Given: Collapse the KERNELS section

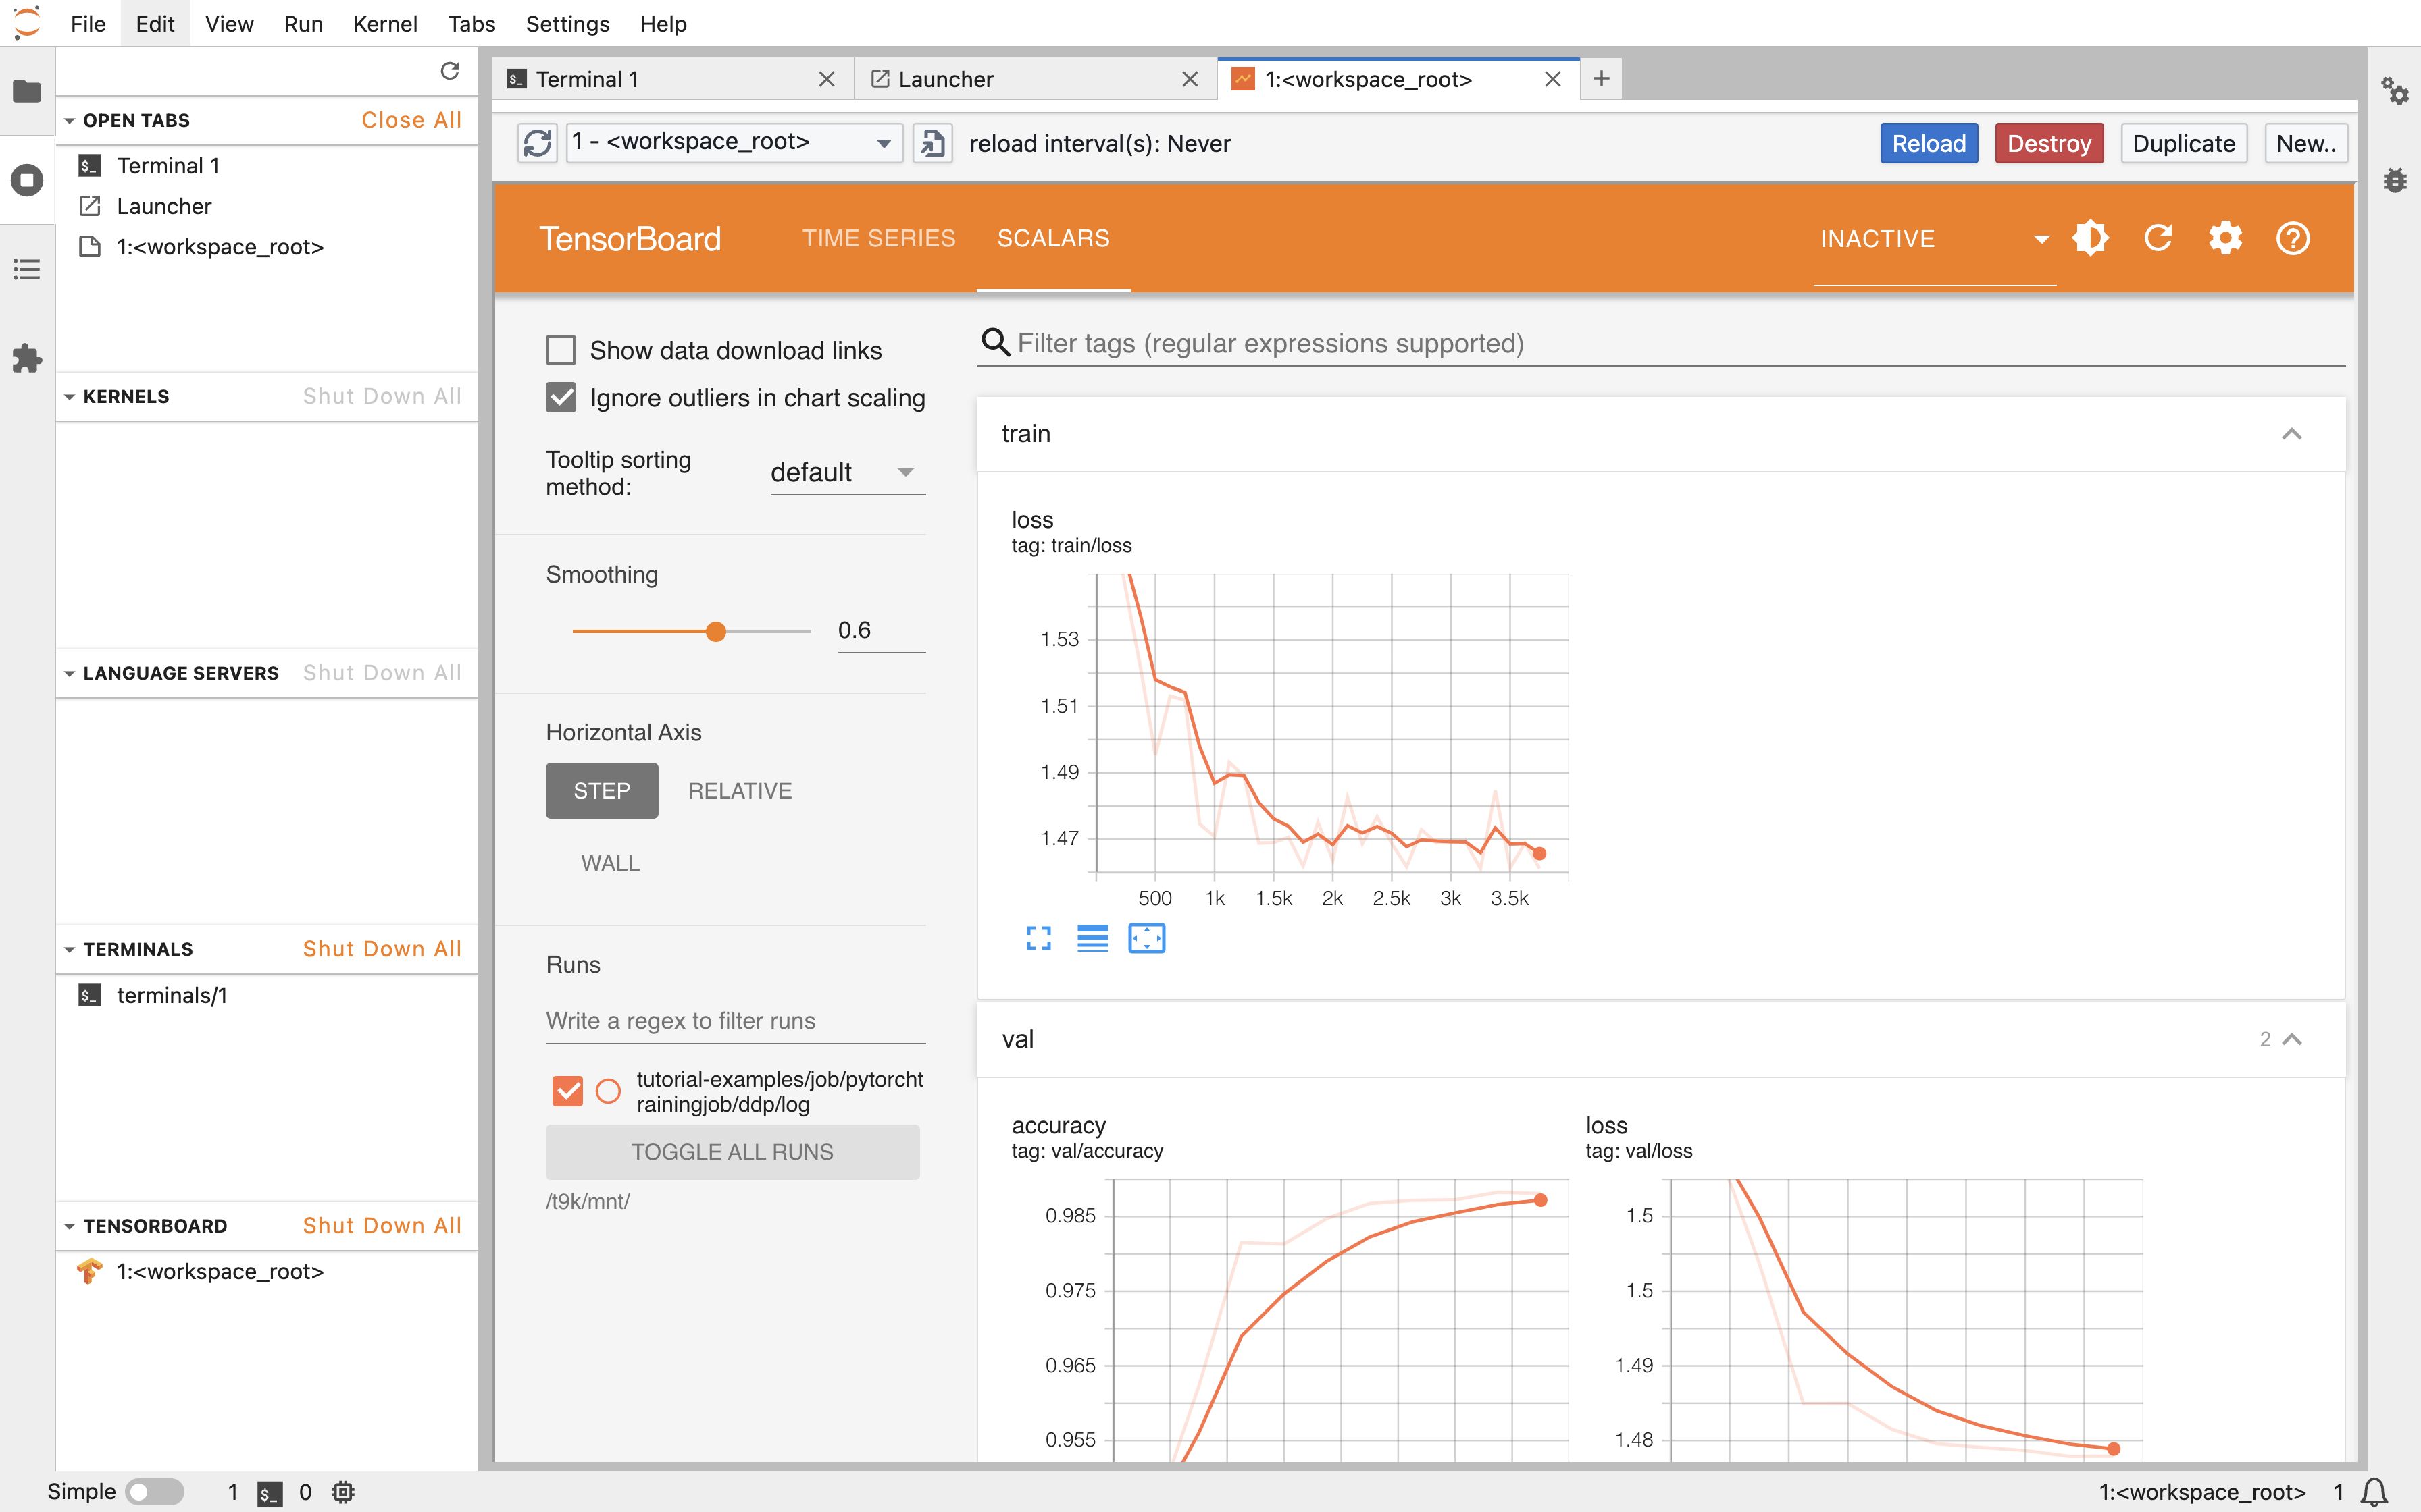Looking at the screenshot, I should (69, 397).
